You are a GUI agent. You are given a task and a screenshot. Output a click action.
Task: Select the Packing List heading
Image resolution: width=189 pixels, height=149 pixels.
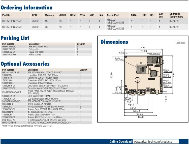click(15, 38)
